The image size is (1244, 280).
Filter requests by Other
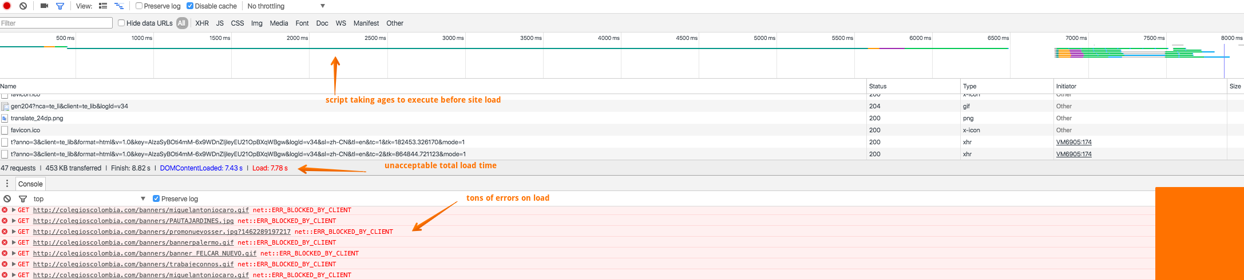[x=395, y=23]
